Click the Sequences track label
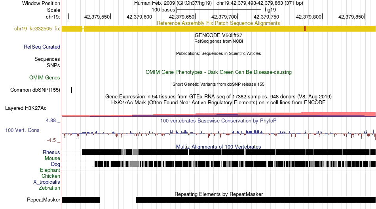This screenshot has width=376, height=209. [x=47, y=59]
